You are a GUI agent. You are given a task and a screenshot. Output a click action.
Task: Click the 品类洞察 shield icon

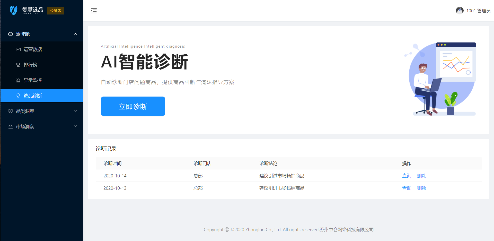11,111
